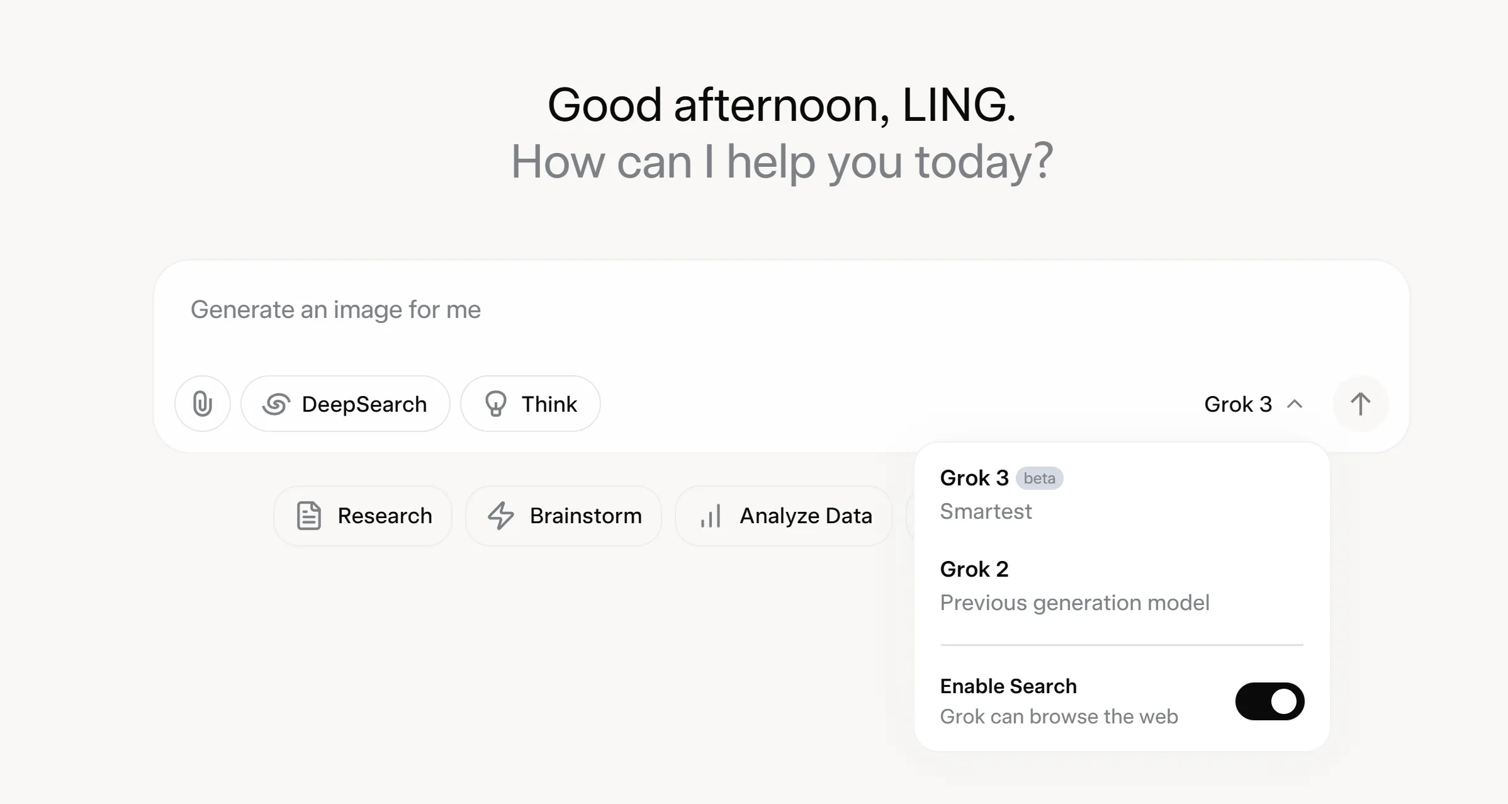
Task: Click the Analyze Data bar chart icon
Action: [711, 516]
